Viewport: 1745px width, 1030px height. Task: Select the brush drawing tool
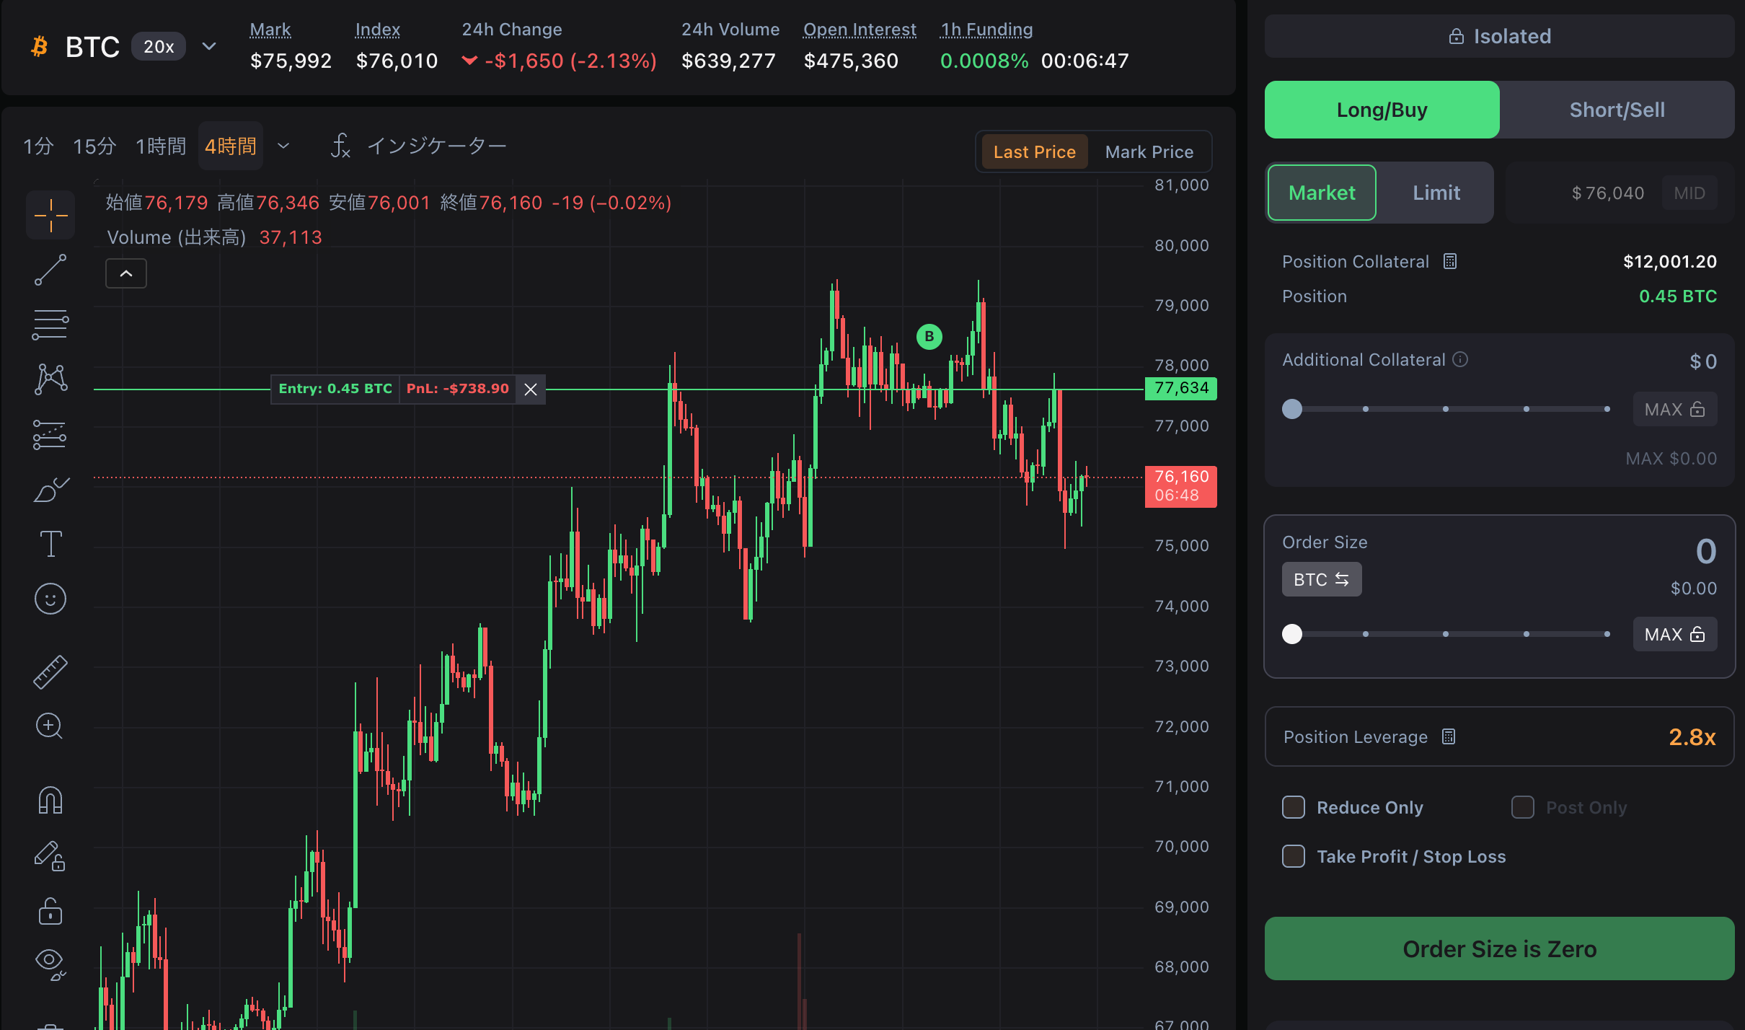[x=50, y=490]
